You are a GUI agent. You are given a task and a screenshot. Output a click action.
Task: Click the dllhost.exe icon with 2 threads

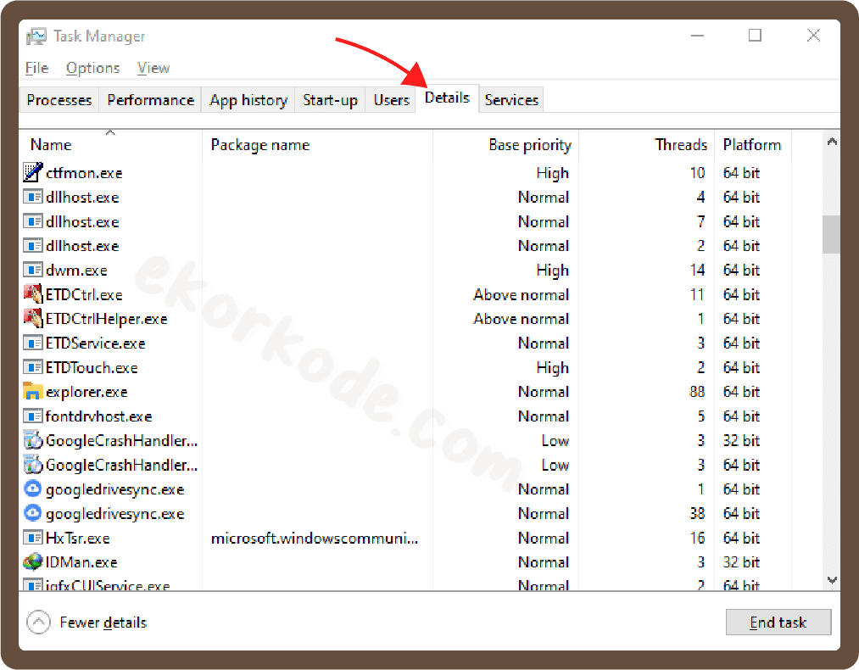point(33,245)
